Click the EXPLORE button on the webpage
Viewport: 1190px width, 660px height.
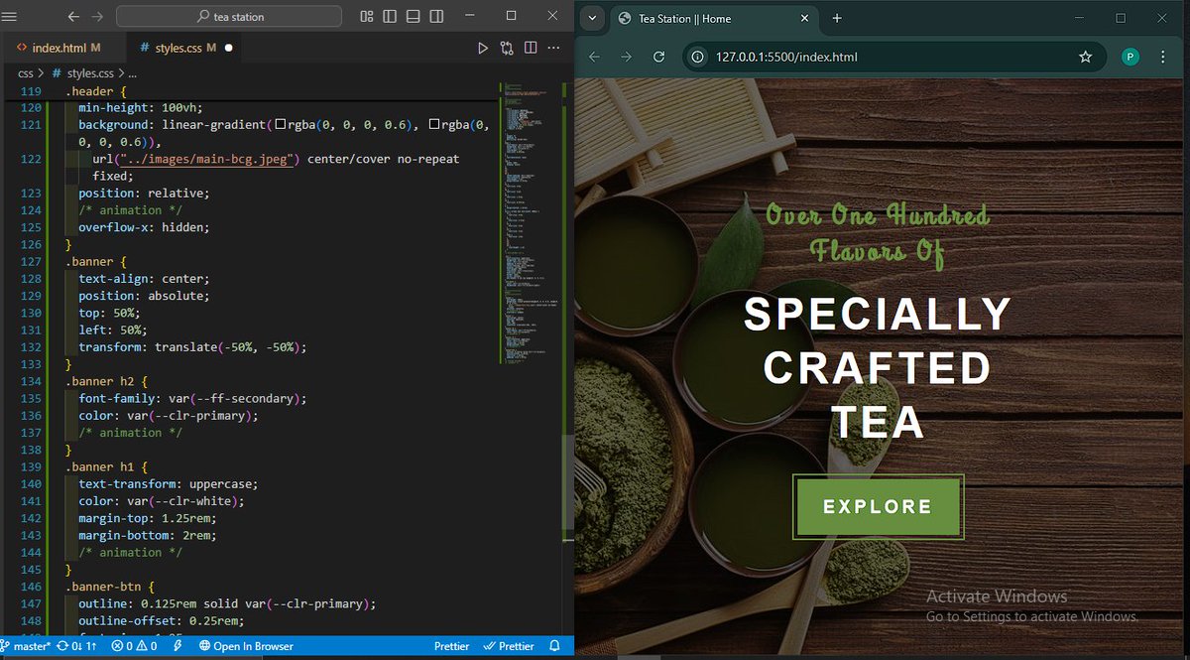pos(878,507)
